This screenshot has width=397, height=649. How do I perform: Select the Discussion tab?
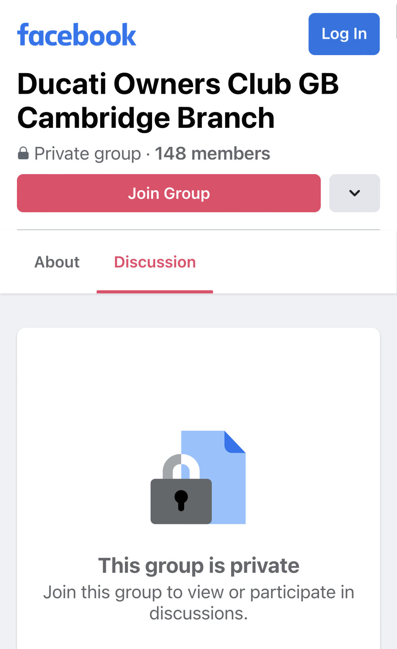pyautogui.click(x=155, y=262)
